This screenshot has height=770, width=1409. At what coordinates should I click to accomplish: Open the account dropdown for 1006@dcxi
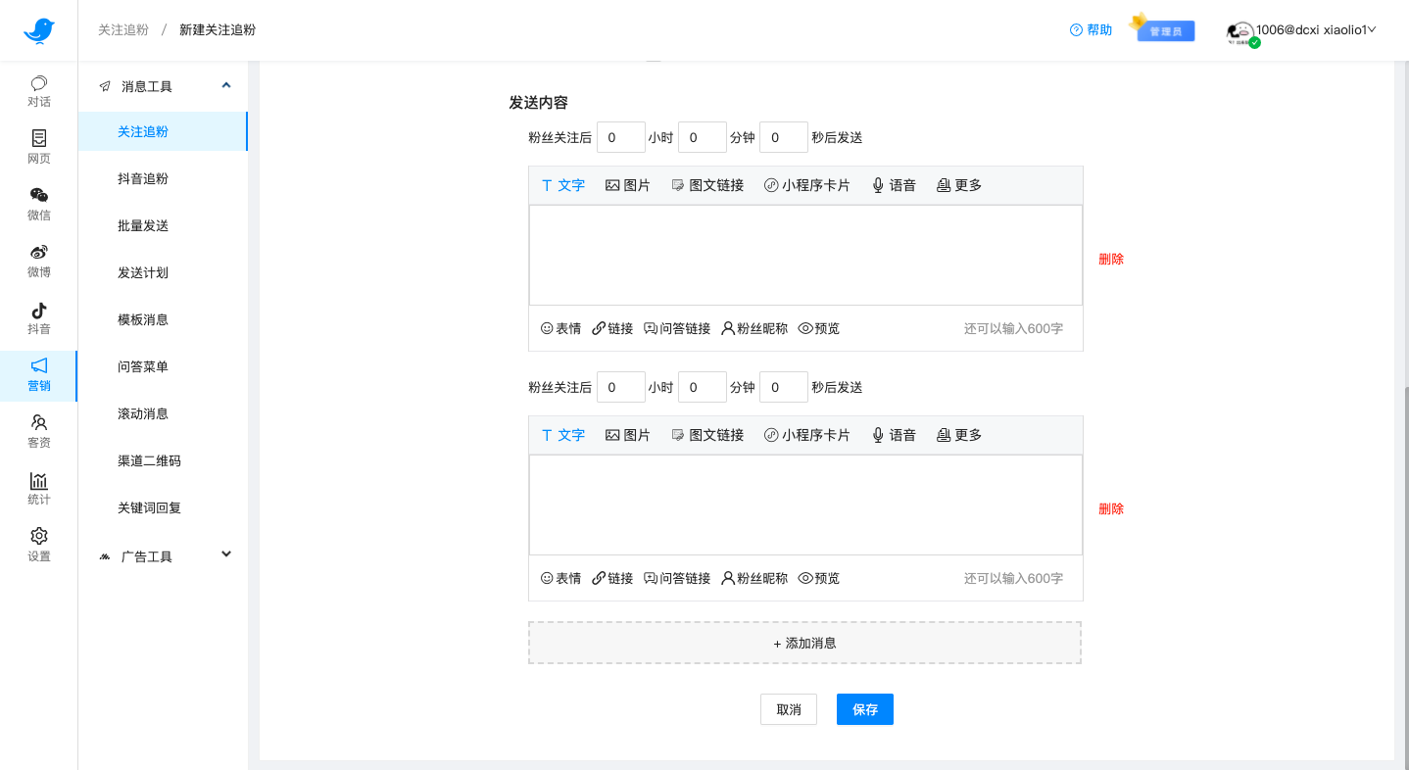point(1311,30)
